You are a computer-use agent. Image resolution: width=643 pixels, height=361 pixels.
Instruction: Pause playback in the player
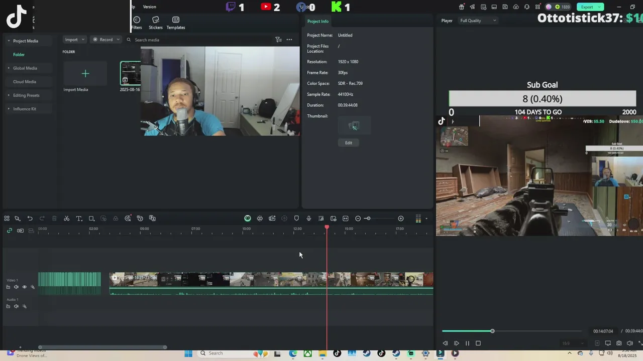(467, 343)
